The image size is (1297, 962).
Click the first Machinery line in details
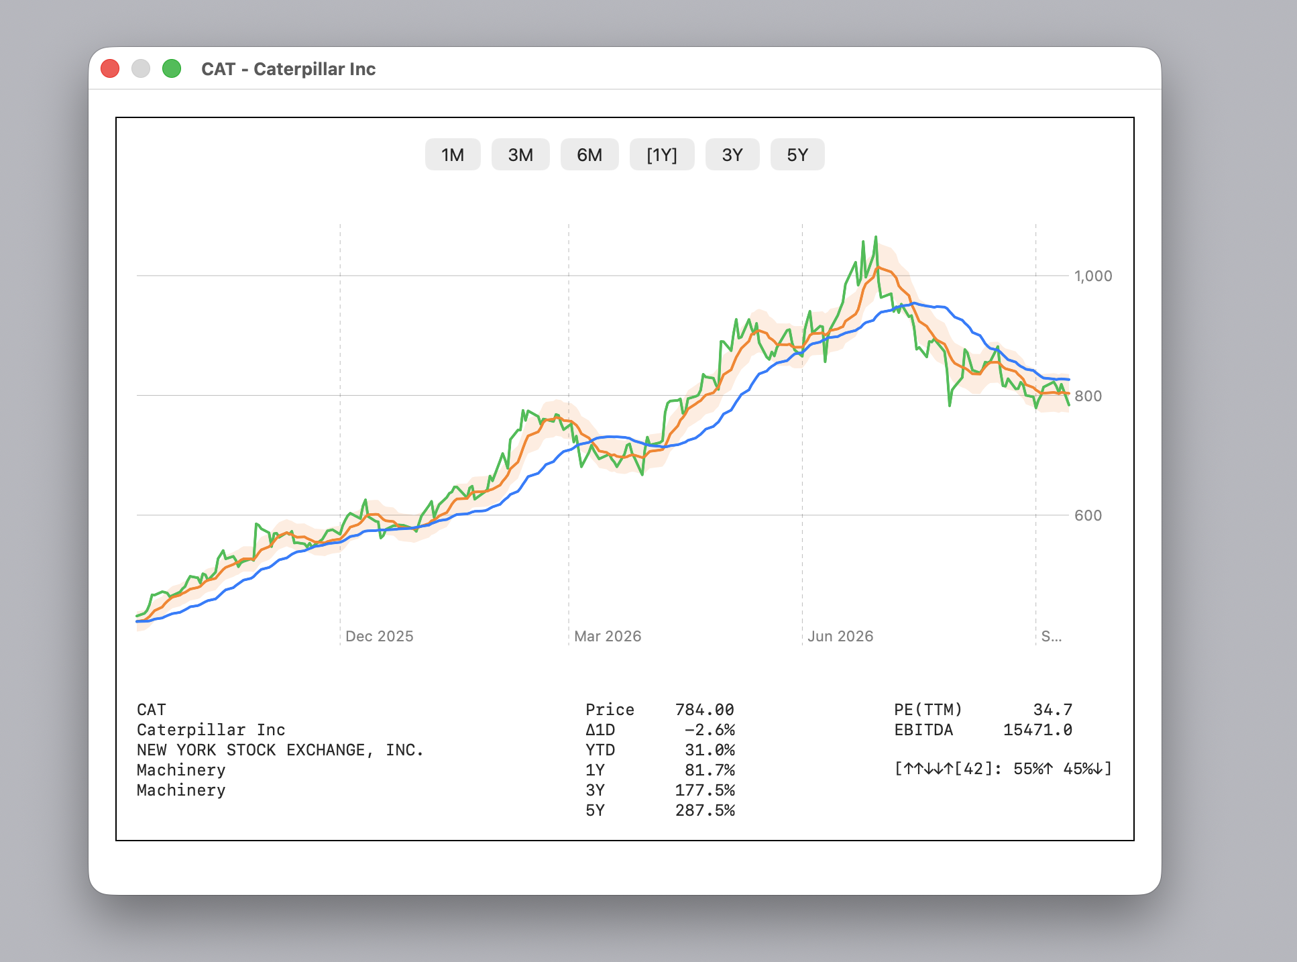[x=181, y=770]
